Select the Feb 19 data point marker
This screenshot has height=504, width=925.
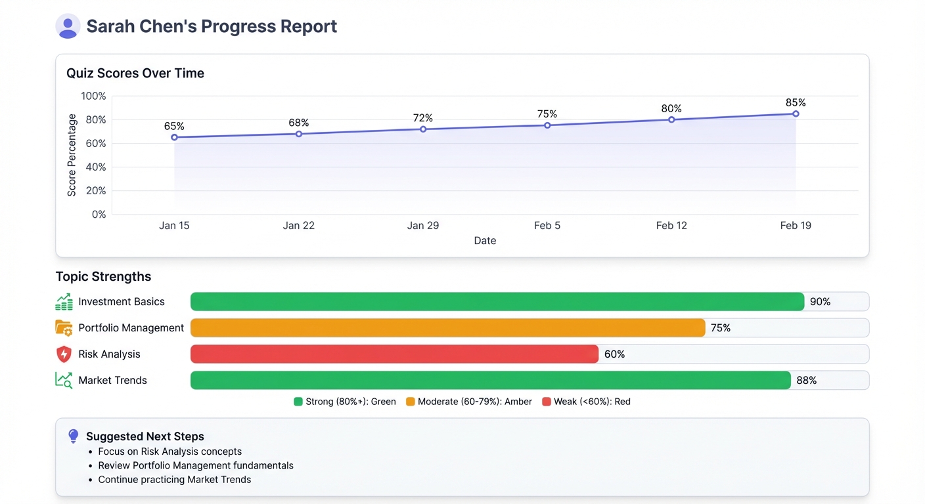tap(796, 114)
